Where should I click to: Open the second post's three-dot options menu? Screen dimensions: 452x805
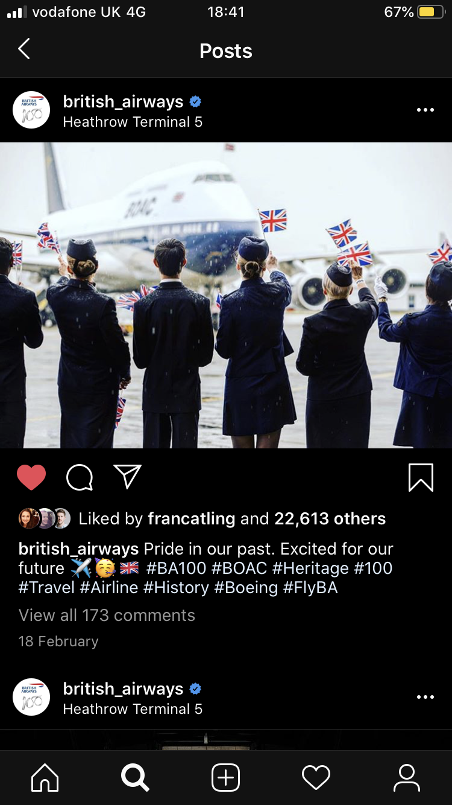click(x=425, y=697)
